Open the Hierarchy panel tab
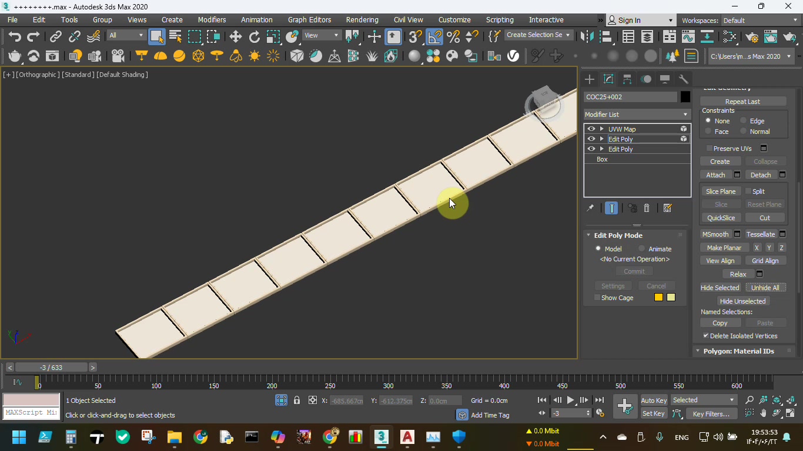 pos(627,79)
